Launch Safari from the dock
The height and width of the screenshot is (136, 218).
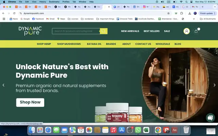(48, 130)
